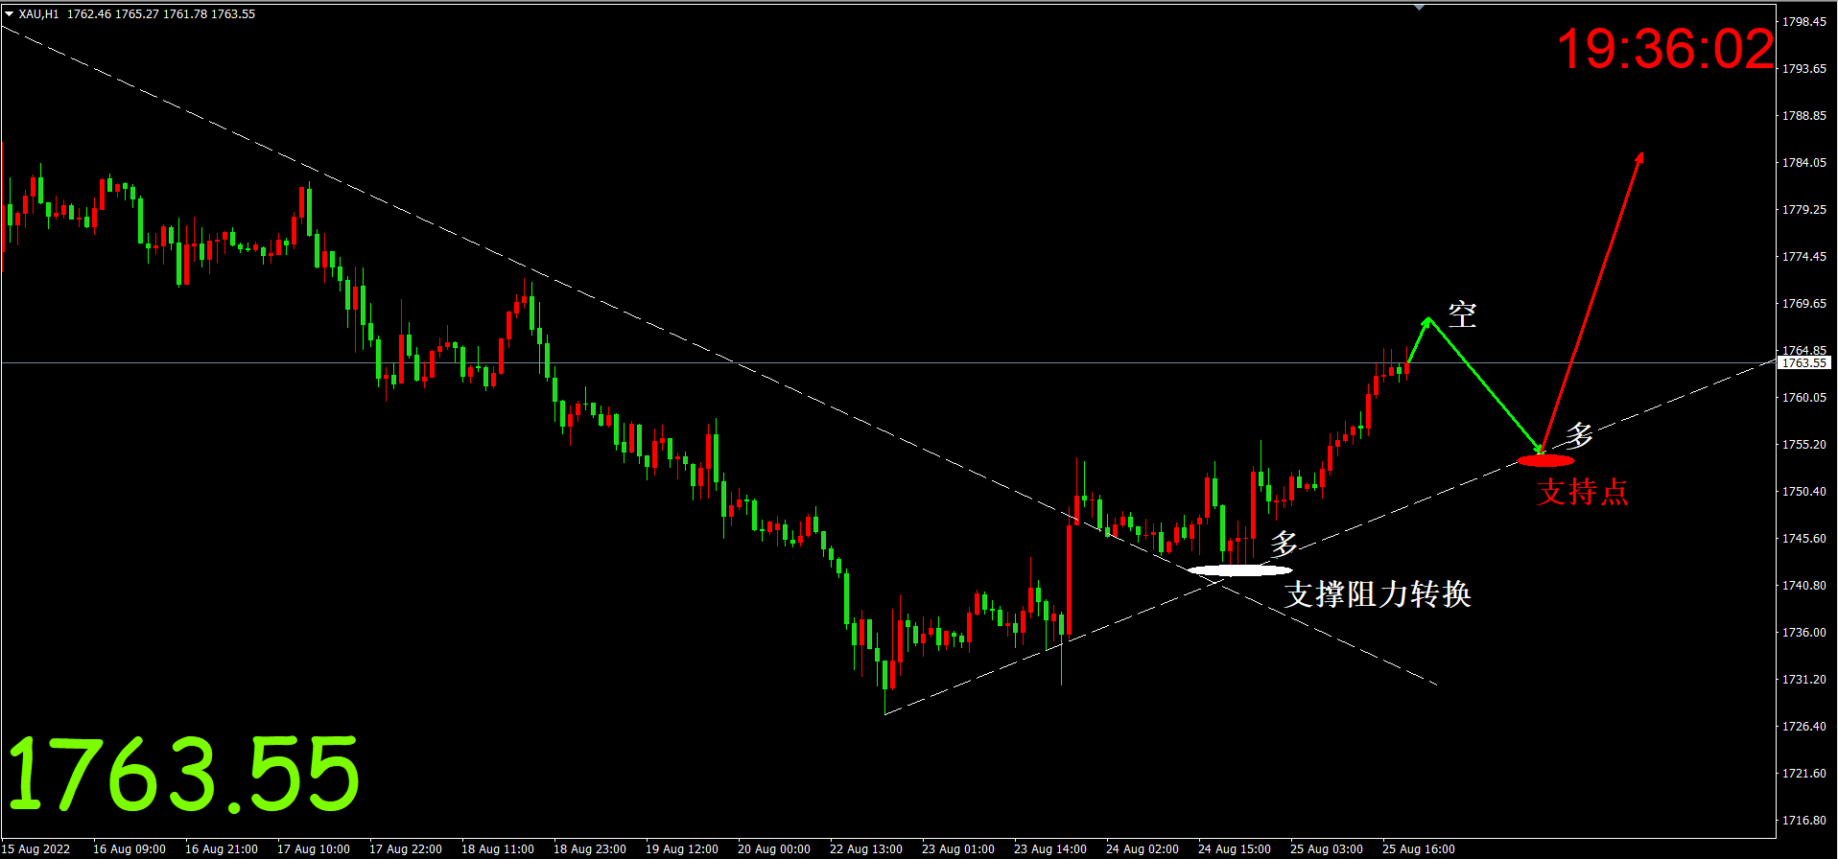Click the 空 label near the green arrow
This screenshot has height=859, width=1838.
1462,313
